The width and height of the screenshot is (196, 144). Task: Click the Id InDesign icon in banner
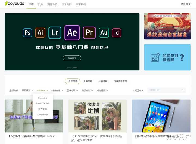(117, 33)
